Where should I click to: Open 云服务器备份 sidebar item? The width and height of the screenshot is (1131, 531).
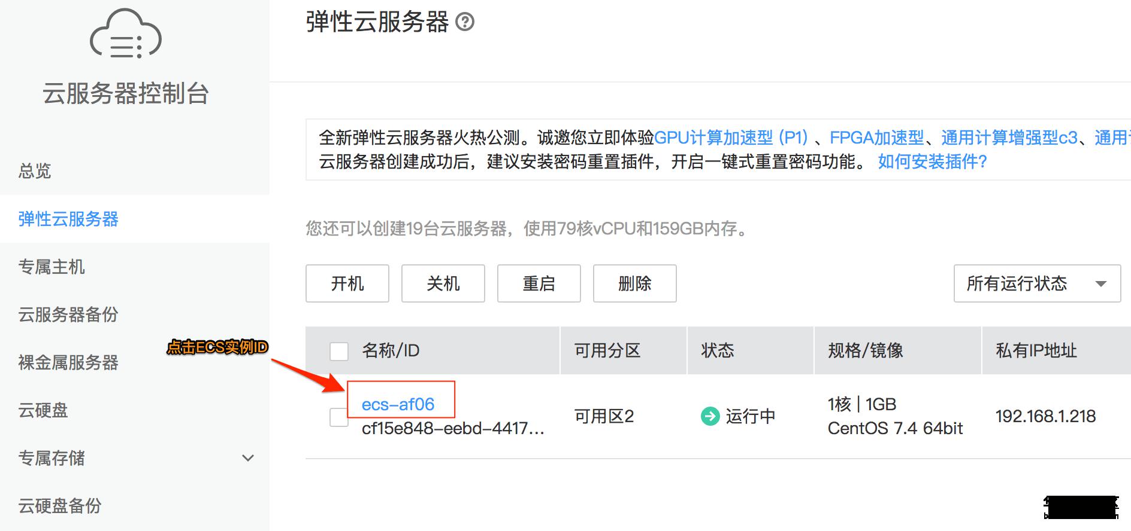pos(68,315)
